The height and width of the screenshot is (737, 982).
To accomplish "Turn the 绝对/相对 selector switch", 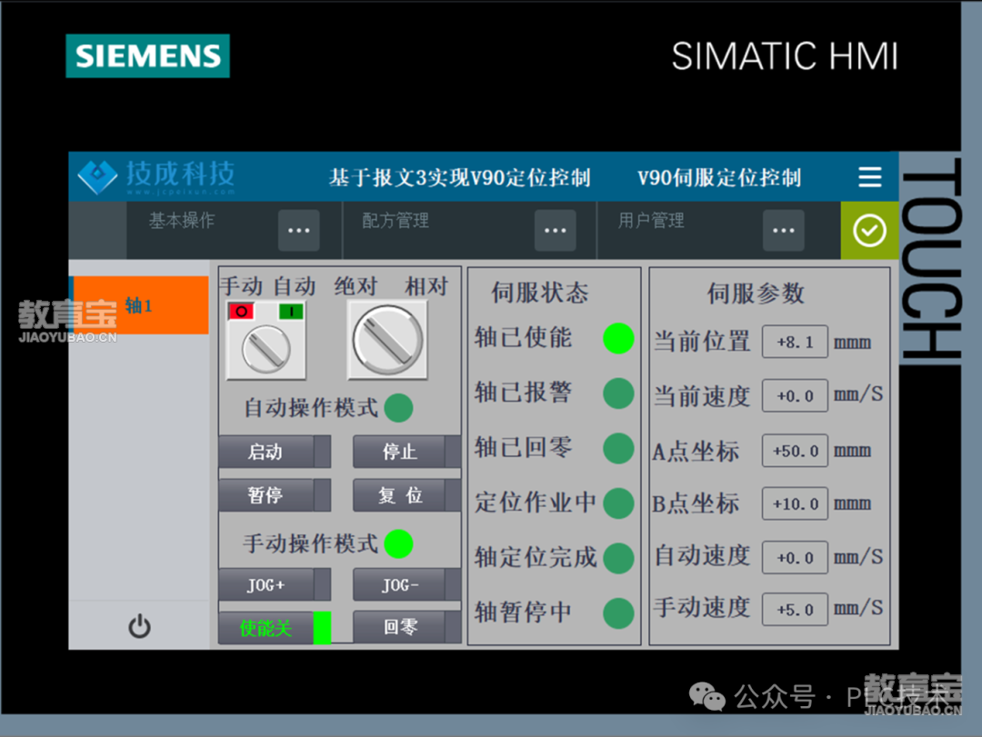I will coord(387,340).
